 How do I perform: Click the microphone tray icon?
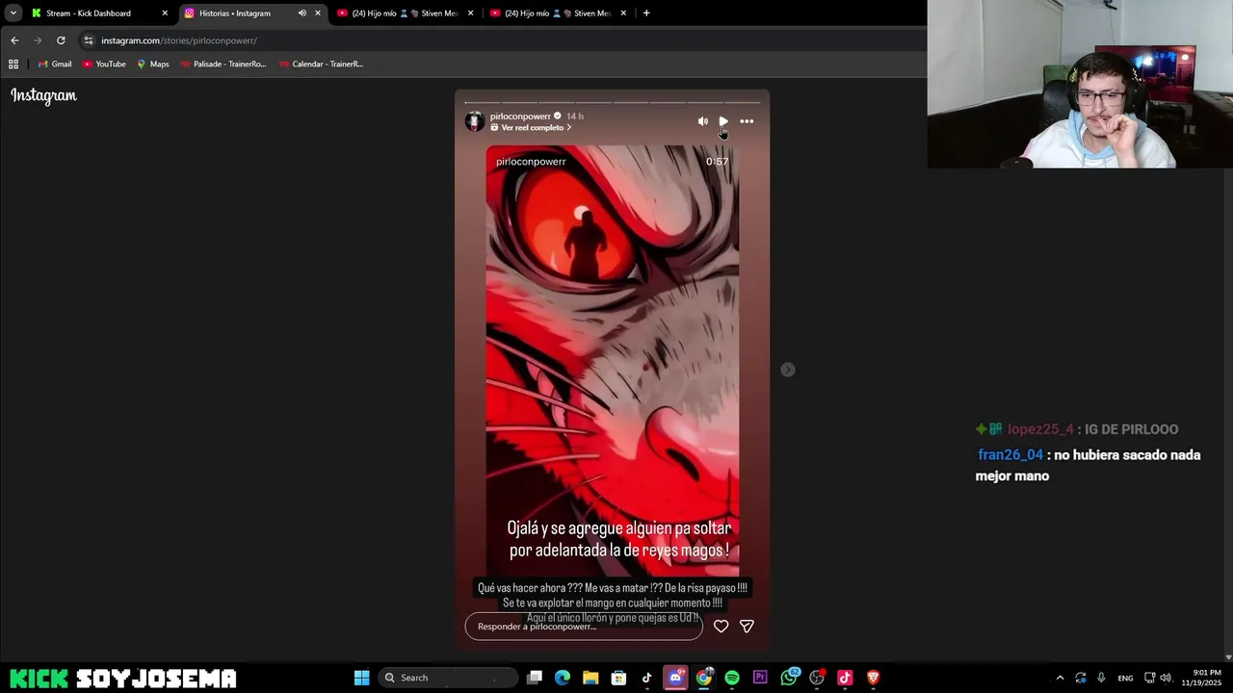[x=1101, y=678]
